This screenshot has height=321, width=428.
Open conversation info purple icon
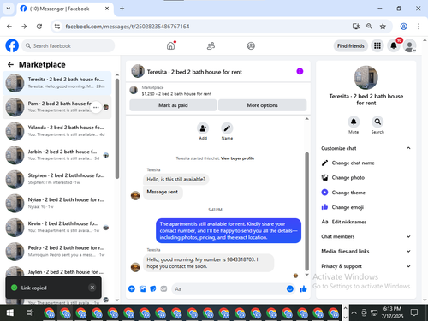(300, 71)
